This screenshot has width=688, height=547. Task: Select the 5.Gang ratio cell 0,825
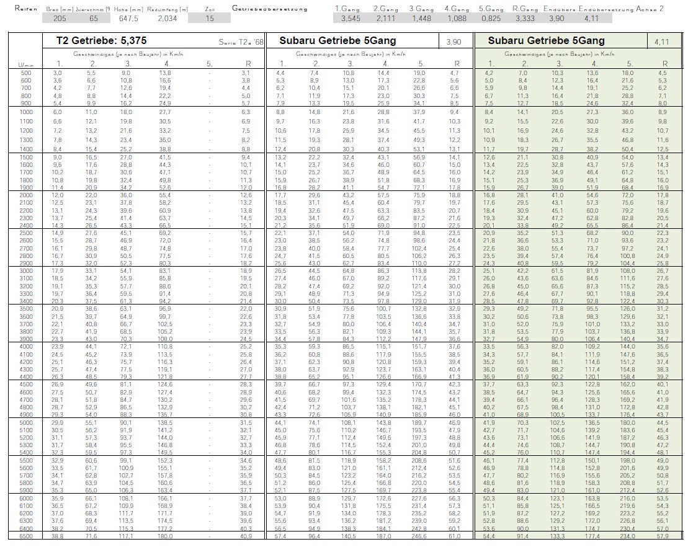[492, 19]
